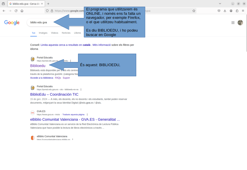Screen dimensions: 247x170
Task: Click Portal Educatiu favicon of Coordinación TIC result
Action: [33, 88]
